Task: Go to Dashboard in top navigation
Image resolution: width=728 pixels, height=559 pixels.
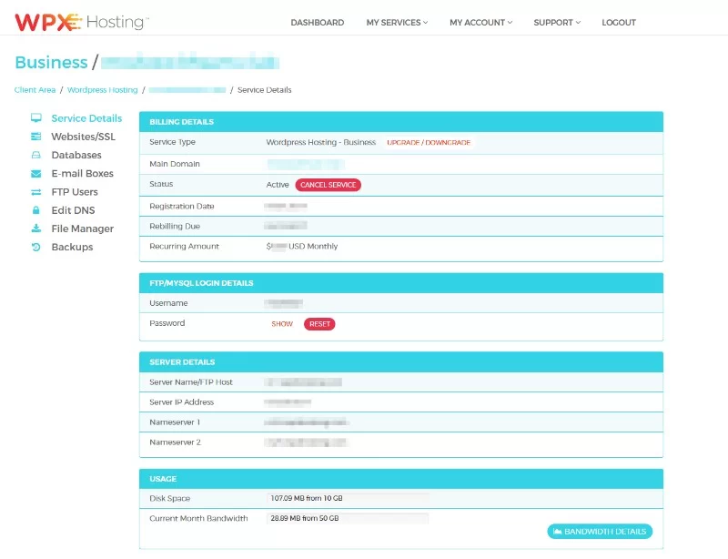Action: 317,23
